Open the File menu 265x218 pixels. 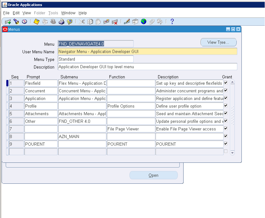tap(6, 13)
